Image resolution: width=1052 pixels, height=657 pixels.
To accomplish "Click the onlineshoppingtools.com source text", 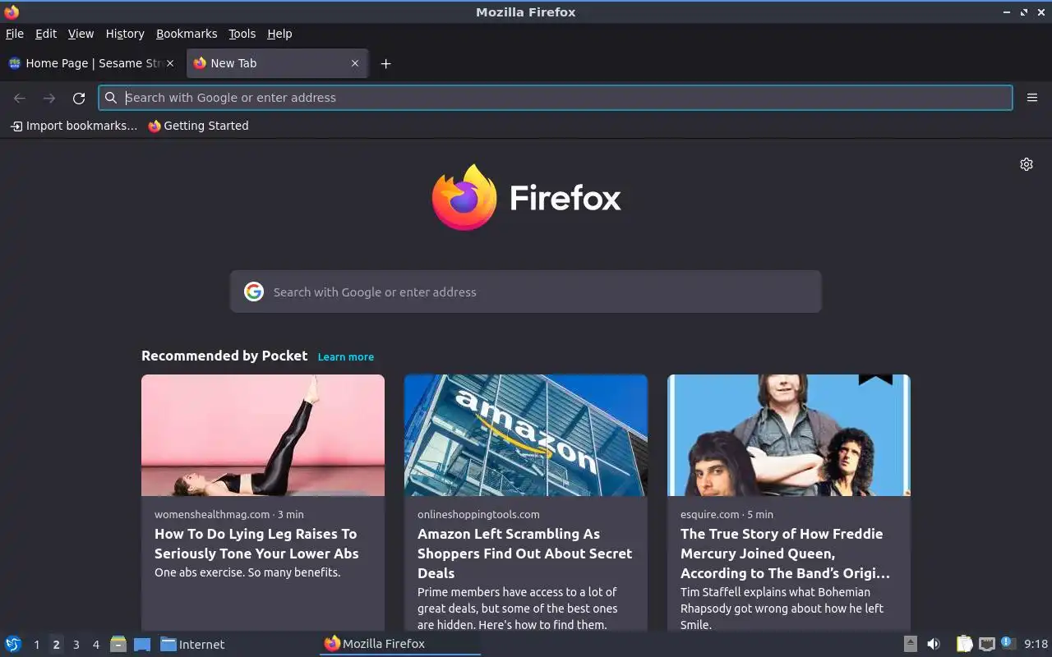I will tap(478, 514).
